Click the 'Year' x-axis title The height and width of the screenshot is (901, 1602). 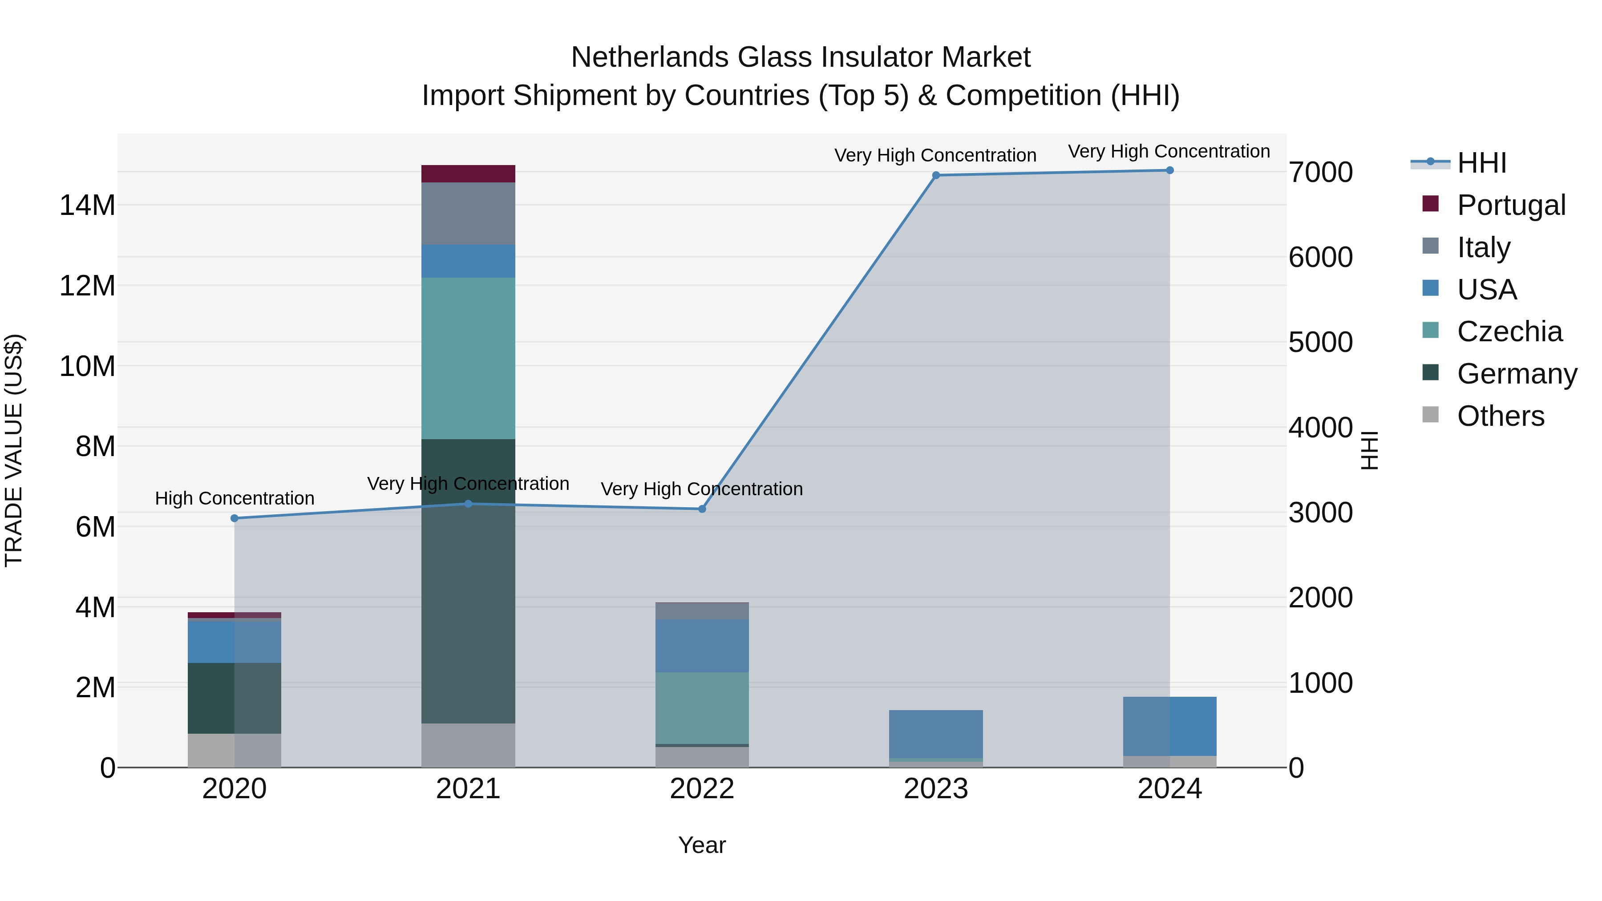click(x=702, y=846)
